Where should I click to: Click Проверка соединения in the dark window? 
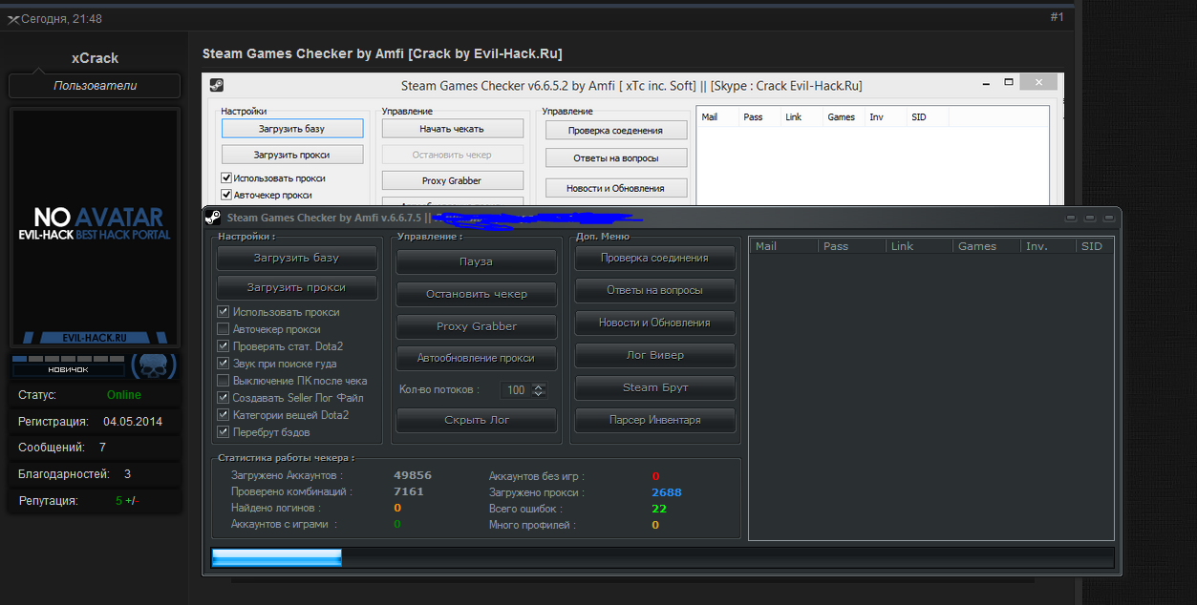click(x=654, y=258)
